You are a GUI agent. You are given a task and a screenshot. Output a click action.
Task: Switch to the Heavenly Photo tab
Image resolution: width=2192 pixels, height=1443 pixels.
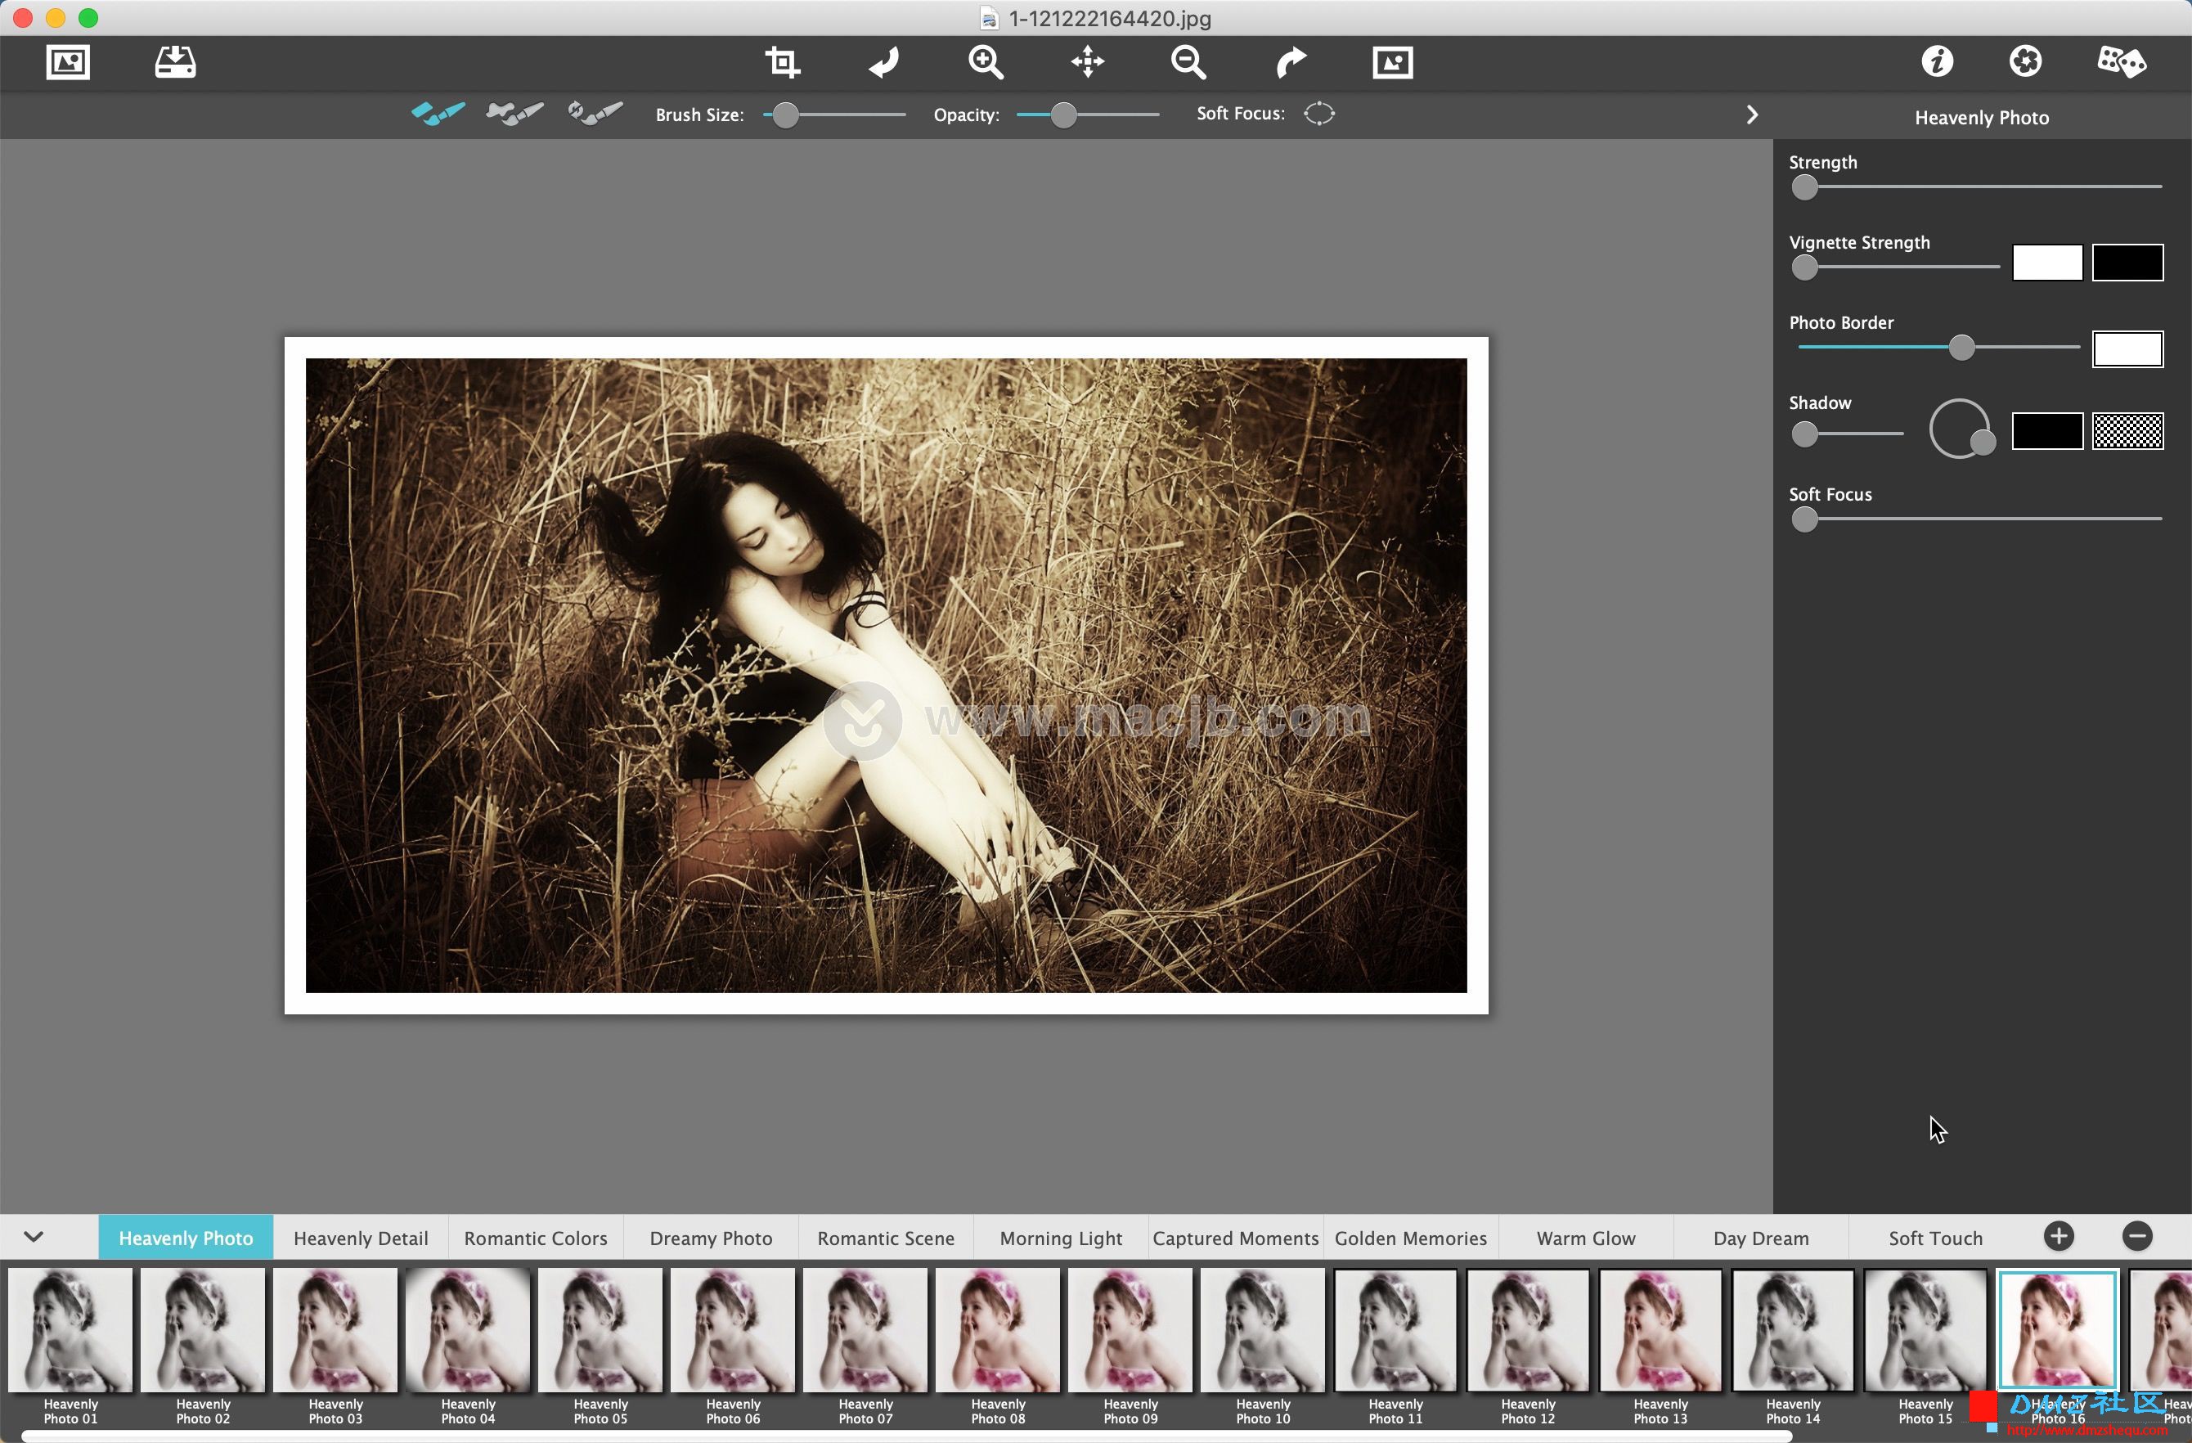(185, 1237)
